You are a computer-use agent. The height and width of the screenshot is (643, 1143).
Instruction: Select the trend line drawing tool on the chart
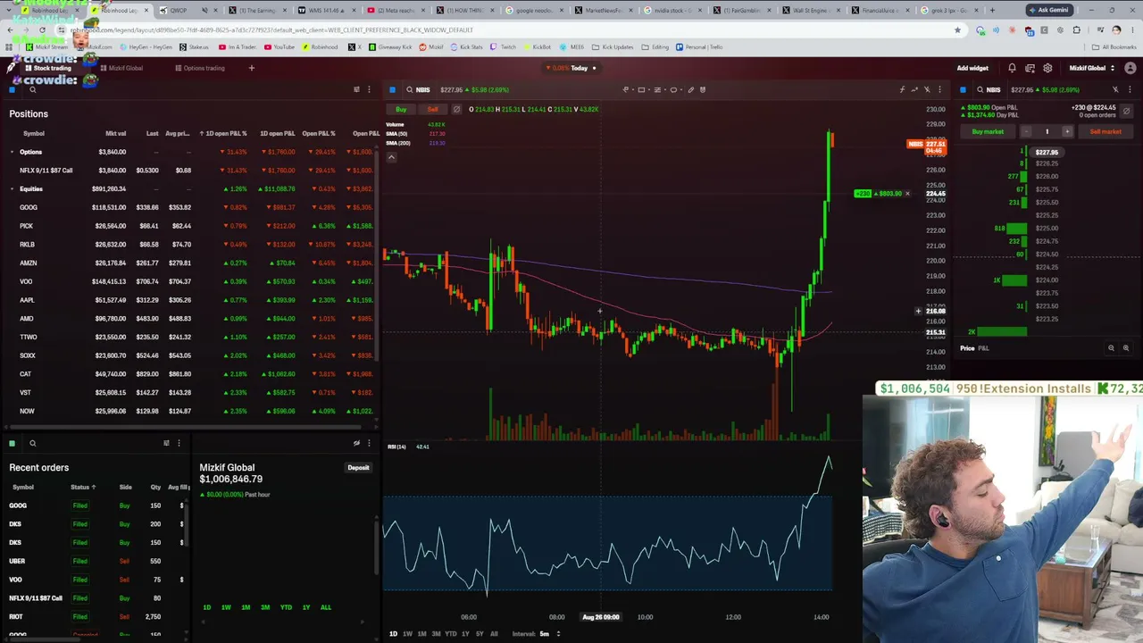[625, 89]
